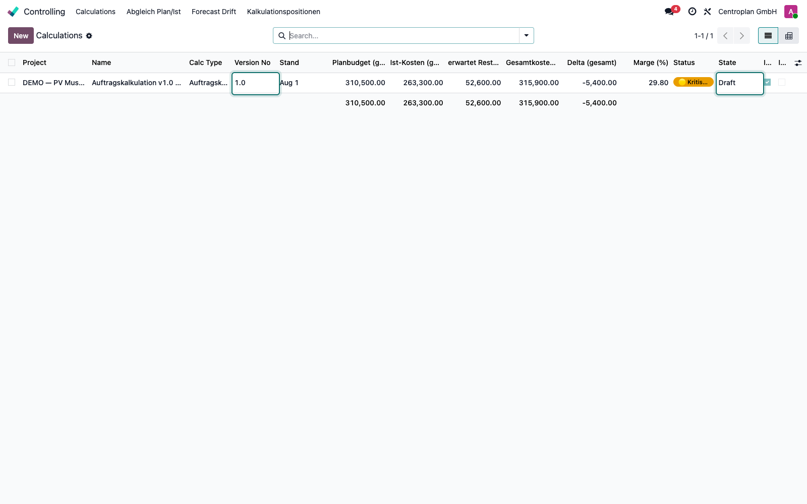Image resolution: width=807 pixels, height=504 pixels.
Task: Sort by Planbudget (g... column header
Action: pyautogui.click(x=359, y=62)
